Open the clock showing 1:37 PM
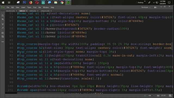 coord(163,2)
